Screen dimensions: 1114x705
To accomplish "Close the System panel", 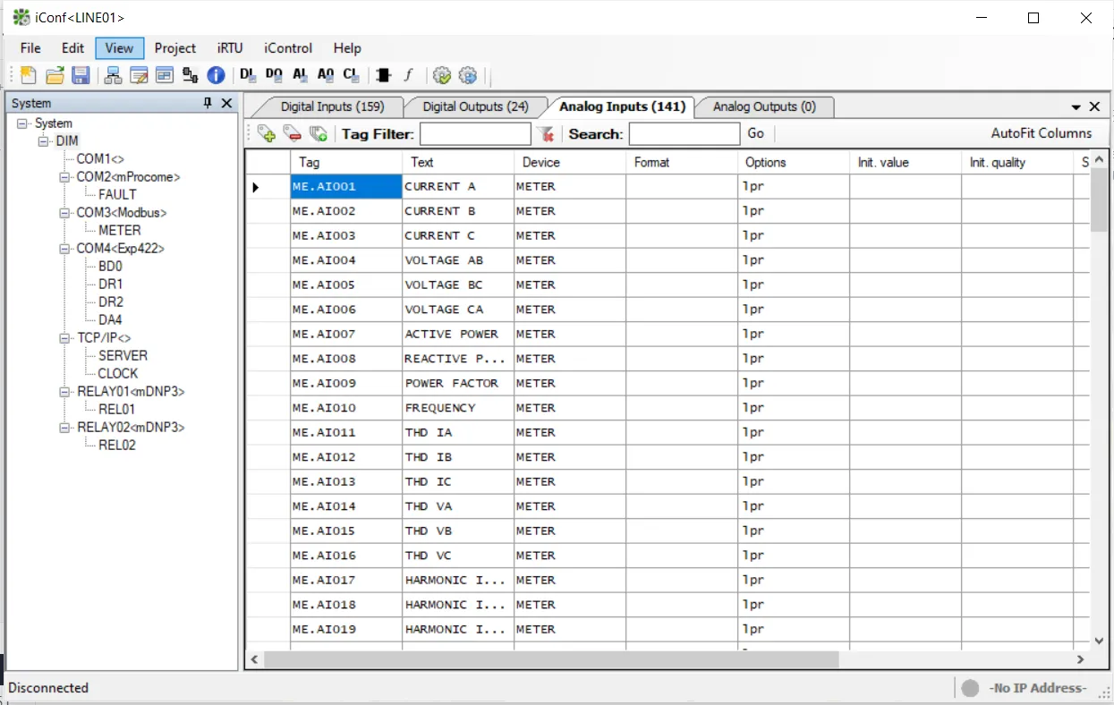I will click(x=226, y=103).
